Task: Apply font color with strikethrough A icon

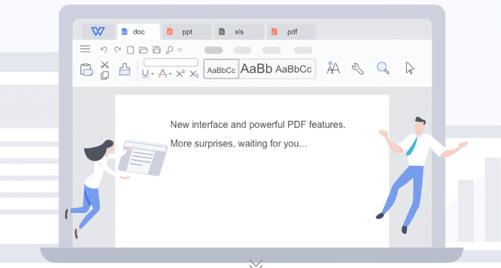Action: [x=163, y=74]
